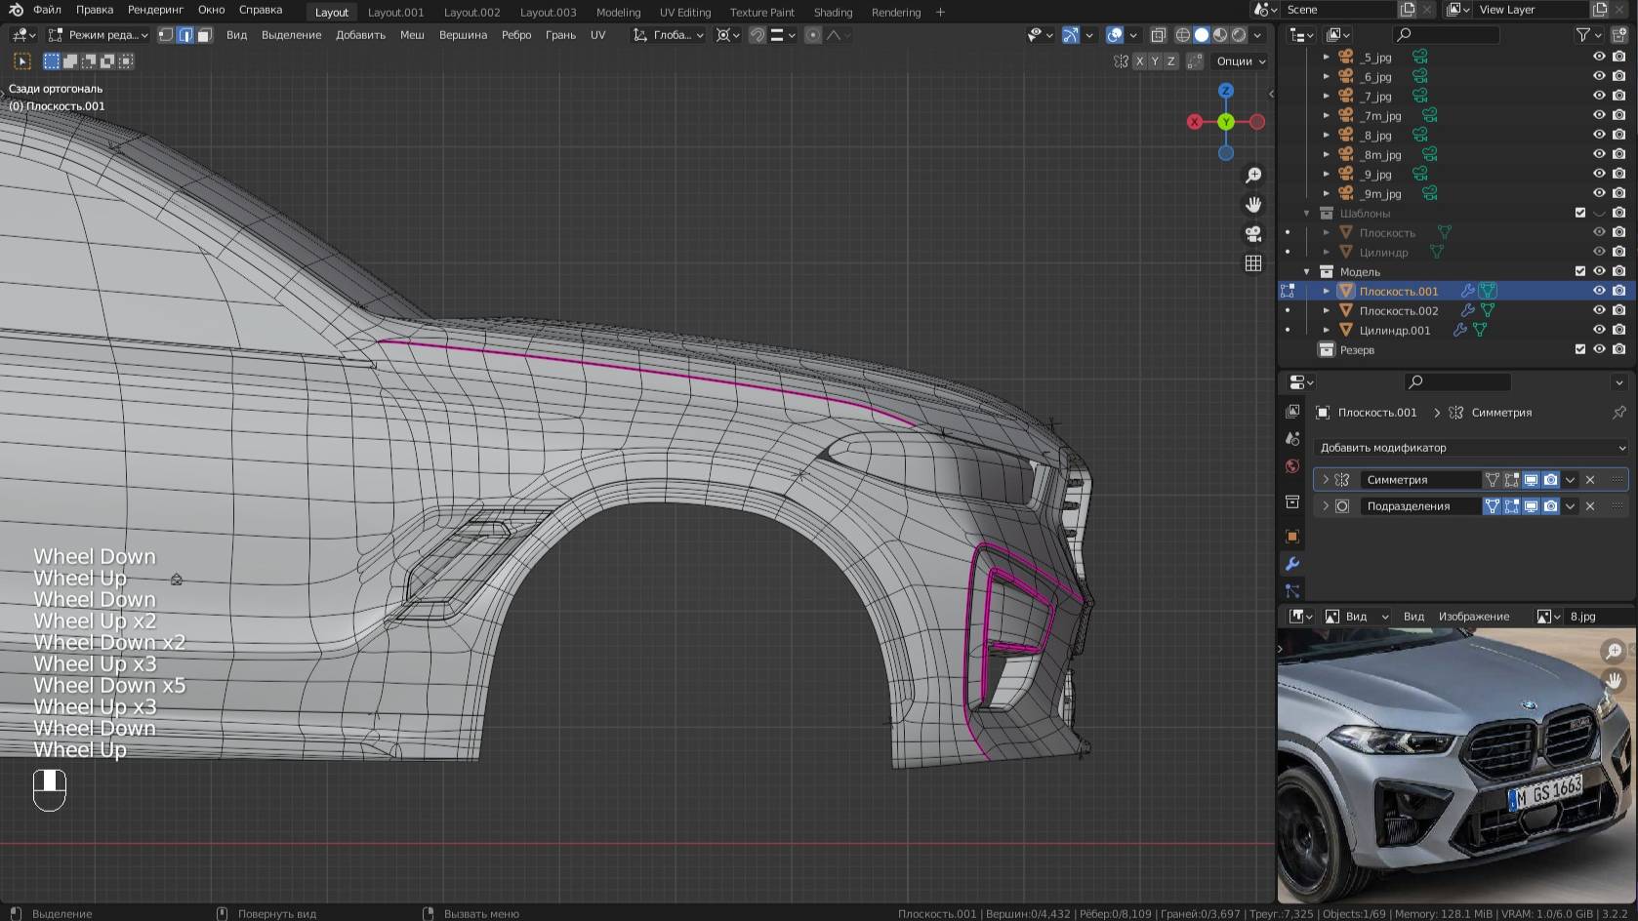The height and width of the screenshot is (921, 1638).
Task: Click the outliner search field
Action: 1452,34
